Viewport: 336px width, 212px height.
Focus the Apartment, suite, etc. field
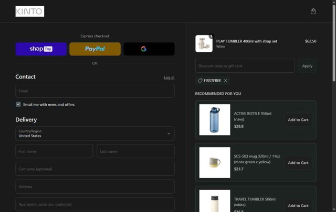click(x=95, y=204)
